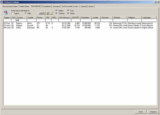Click the 26.10.1945 UN admission date

(x=66, y=23)
